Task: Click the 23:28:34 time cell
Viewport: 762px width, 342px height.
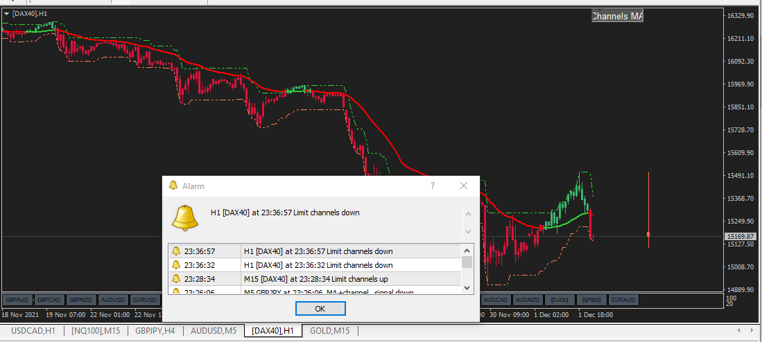Action: (x=199, y=279)
